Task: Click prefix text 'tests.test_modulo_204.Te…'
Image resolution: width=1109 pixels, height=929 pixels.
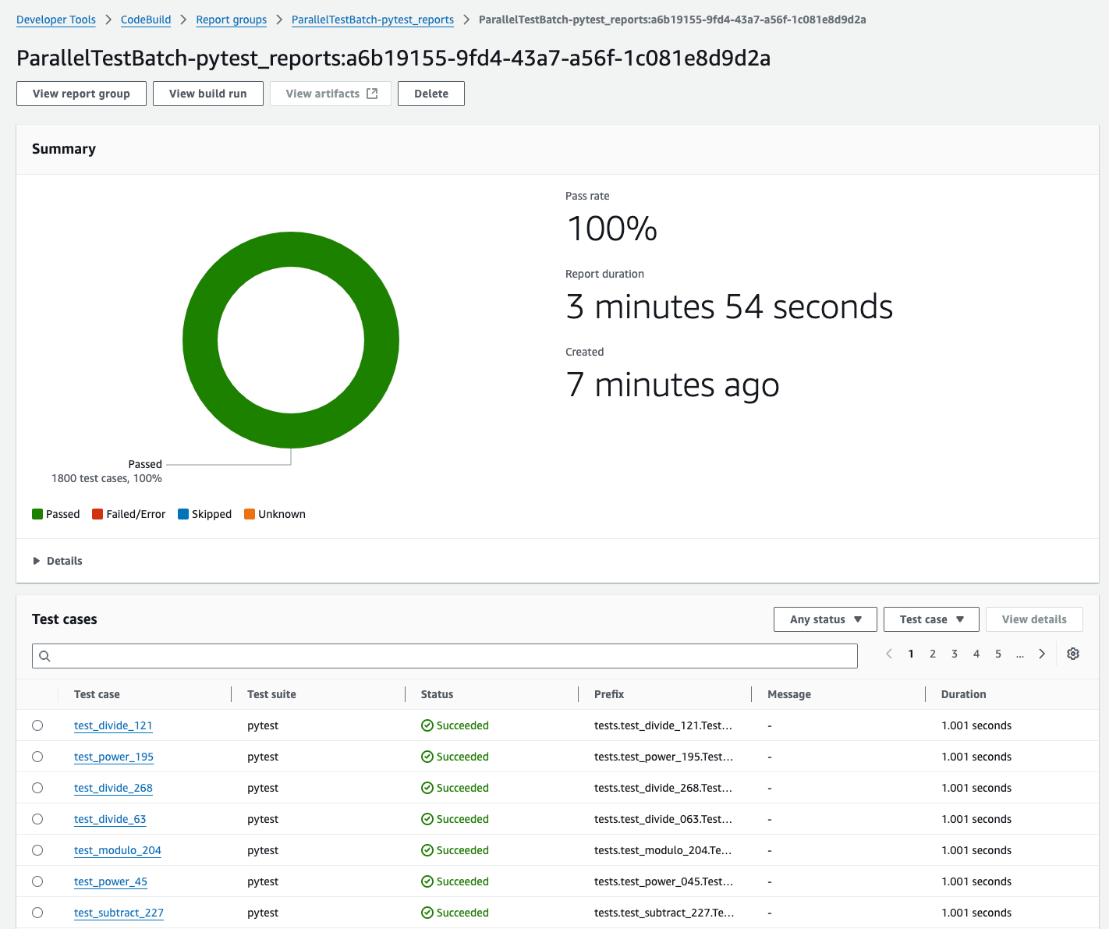Action: 663,850
